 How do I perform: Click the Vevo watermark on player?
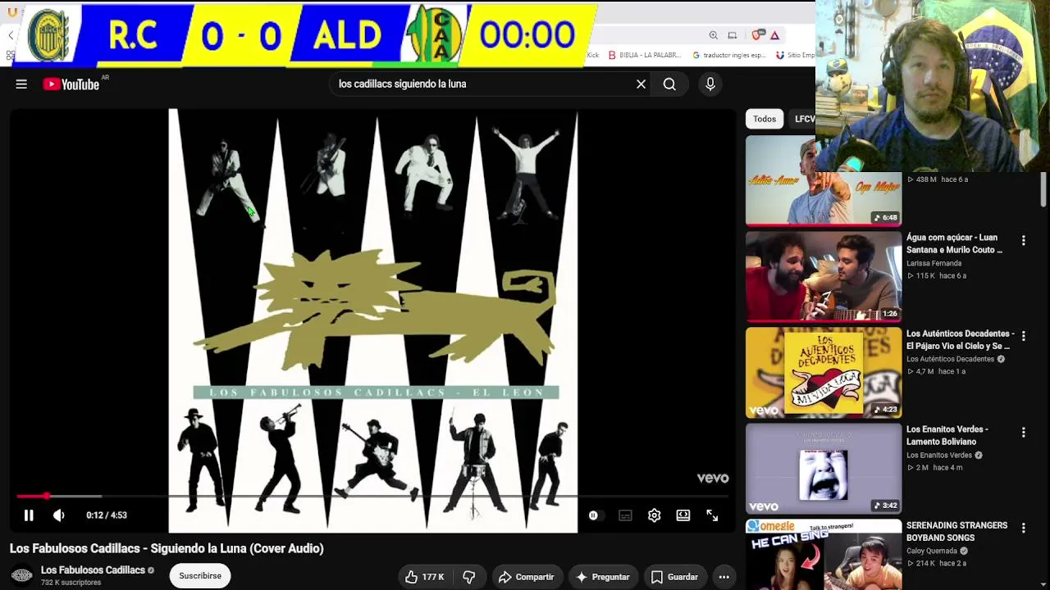[713, 478]
